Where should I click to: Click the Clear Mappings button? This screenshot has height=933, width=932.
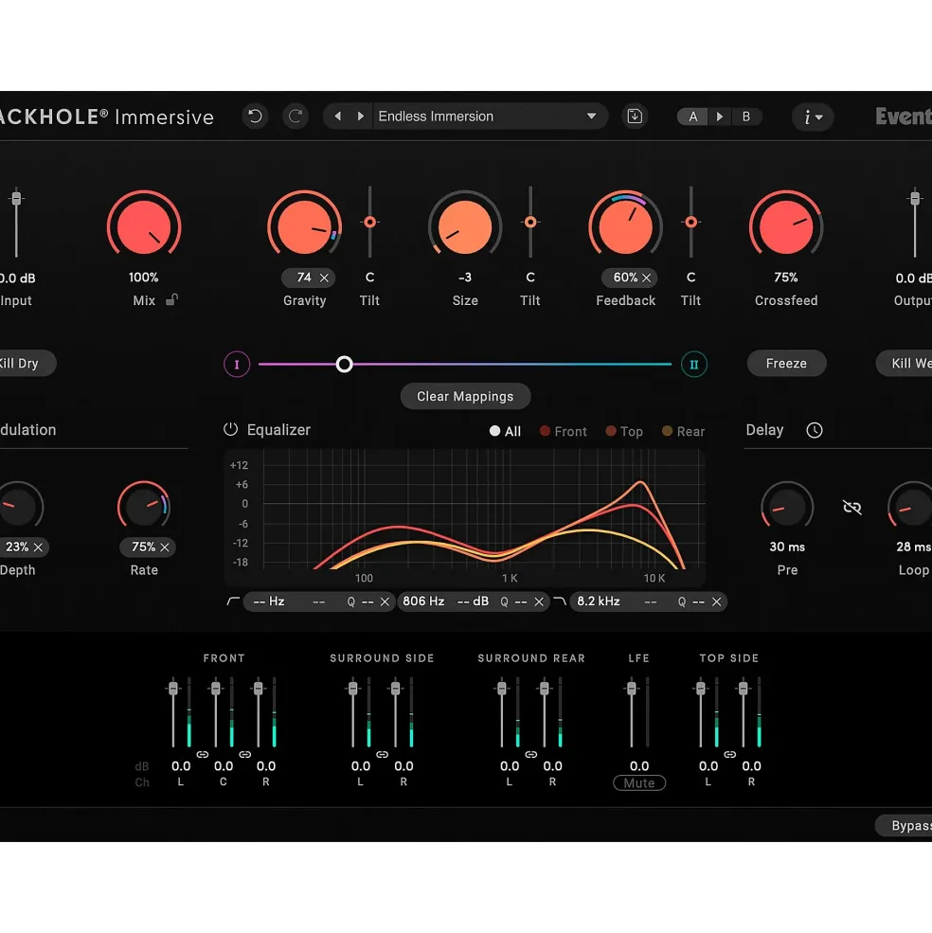point(465,396)
